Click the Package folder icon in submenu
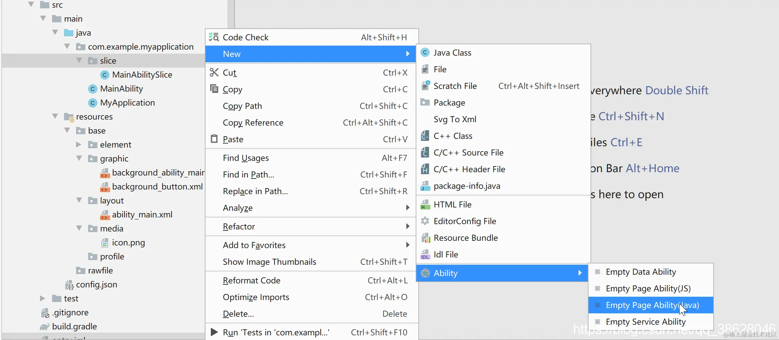The image size is (779, 340). coord(425,102)
